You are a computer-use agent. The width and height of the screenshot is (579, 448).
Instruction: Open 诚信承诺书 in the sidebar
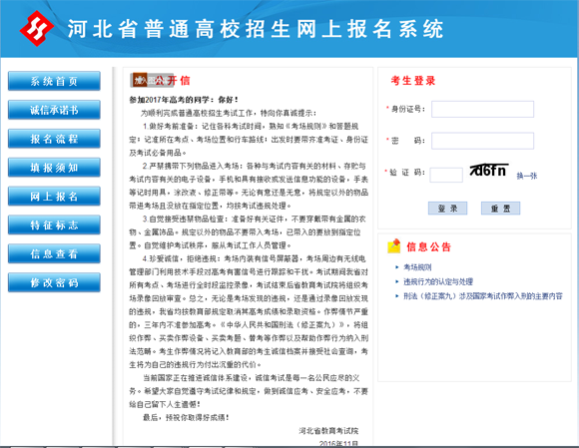54,110
